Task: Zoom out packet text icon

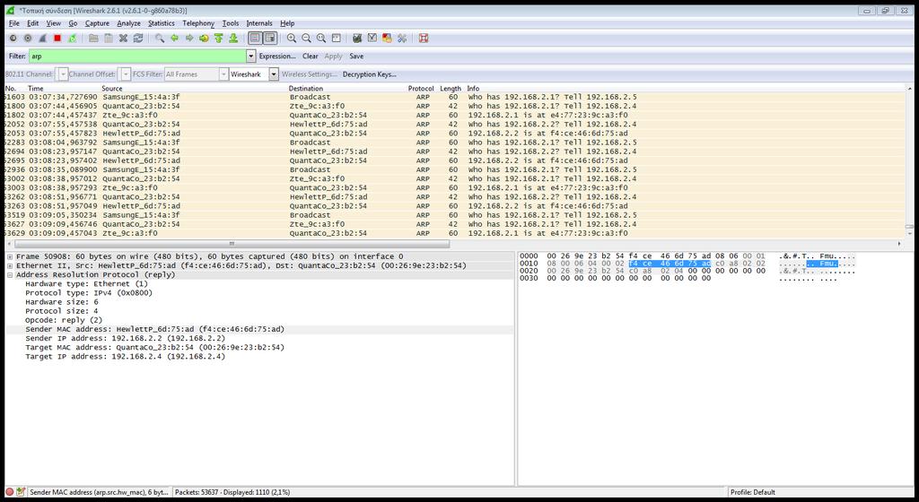Action: (x=306, y=38)
